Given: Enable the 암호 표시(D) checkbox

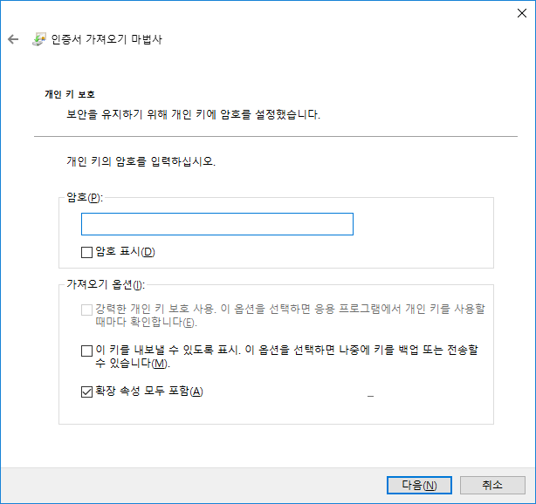Looking at the screenshot, I should point(86,252).
